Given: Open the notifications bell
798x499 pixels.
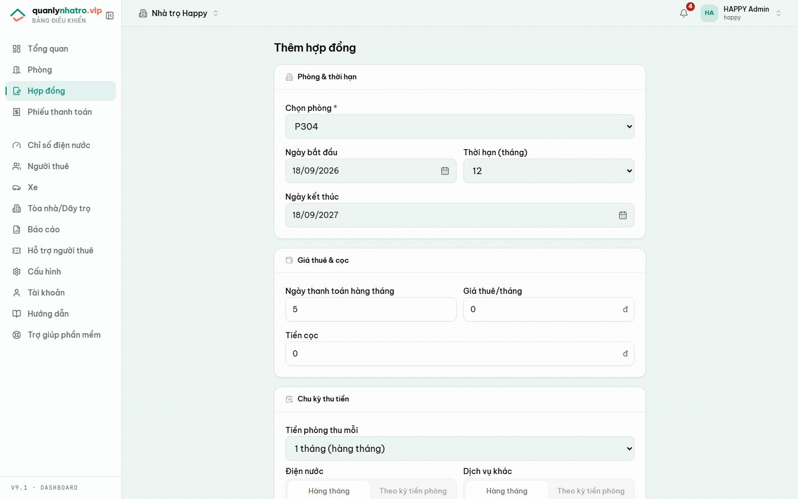Looking at the screenshot, I should (x=684, y=13).
